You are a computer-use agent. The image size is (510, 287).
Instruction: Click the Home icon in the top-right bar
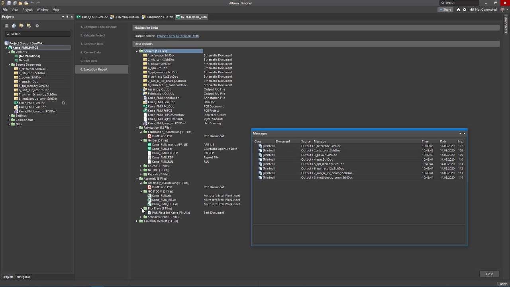(x=458, y=10)
